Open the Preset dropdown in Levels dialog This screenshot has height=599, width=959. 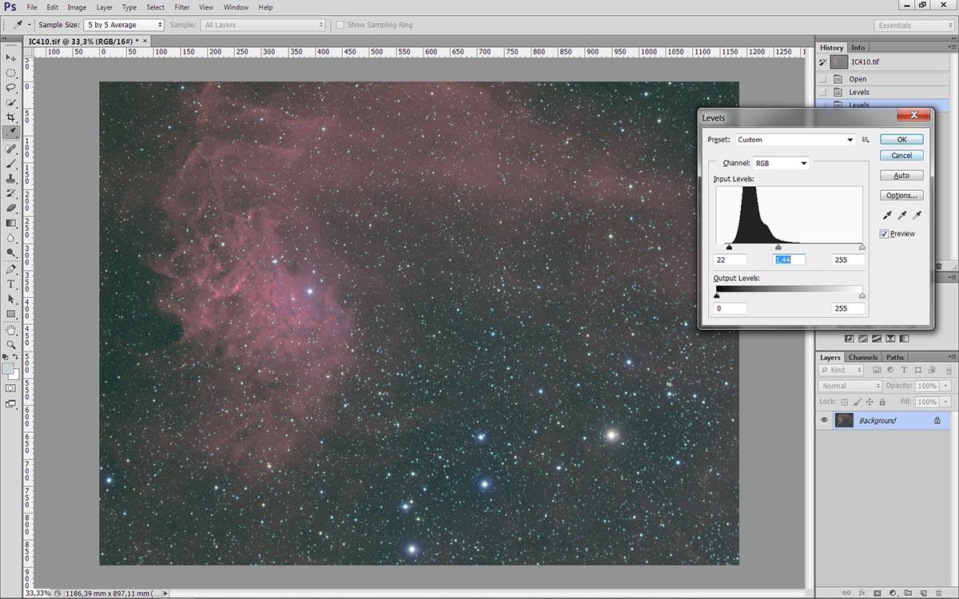[795, 140]
